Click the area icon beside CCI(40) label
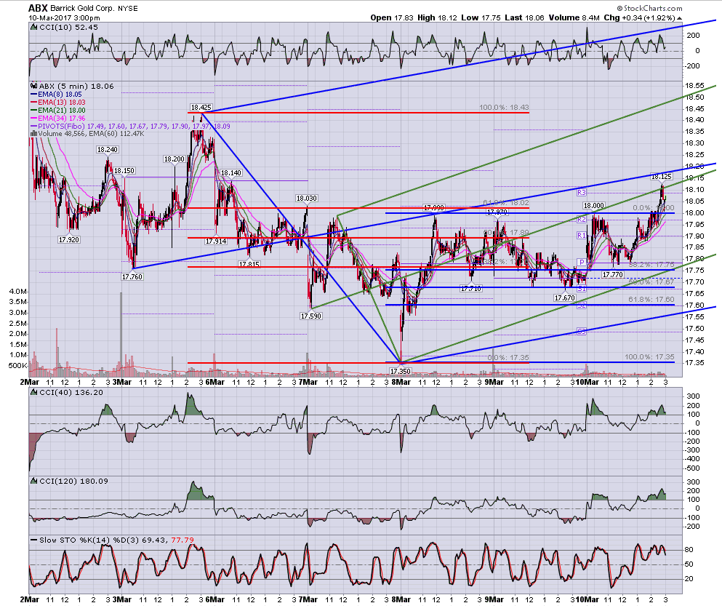The width and height of the screenshot is (722, 611). [x=33, y=392]
